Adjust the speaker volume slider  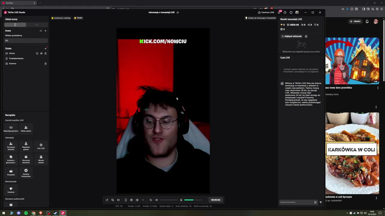pyautogui.click(x=169, y=200)
